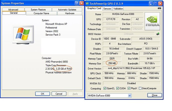172x111 pixels.
Task: Click the 'AMD Phenom(tm) 8650' text
Action: pos(57,62)
